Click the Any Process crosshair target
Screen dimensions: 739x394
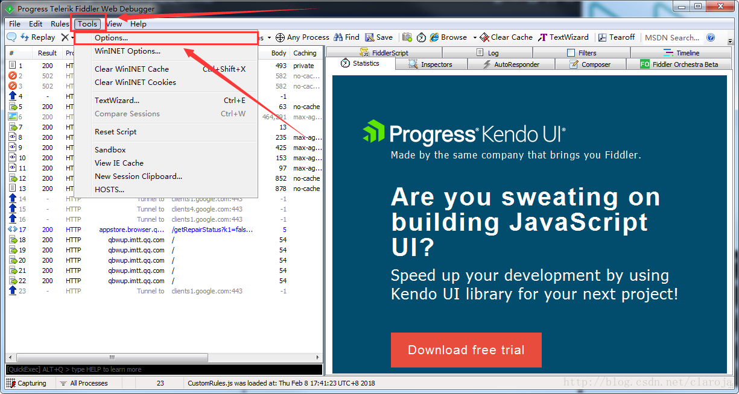click(302, 37)
